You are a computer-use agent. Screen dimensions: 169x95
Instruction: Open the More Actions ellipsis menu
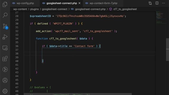point(163,3)
